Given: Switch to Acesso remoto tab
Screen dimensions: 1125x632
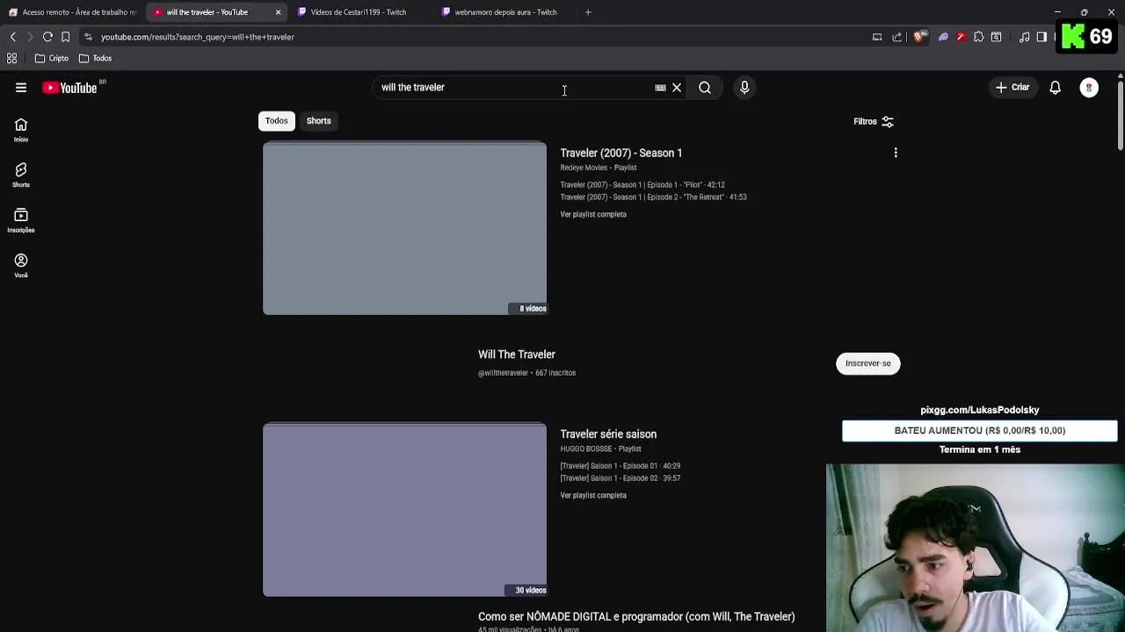Looking at the screenshot, I should (72, 12).
